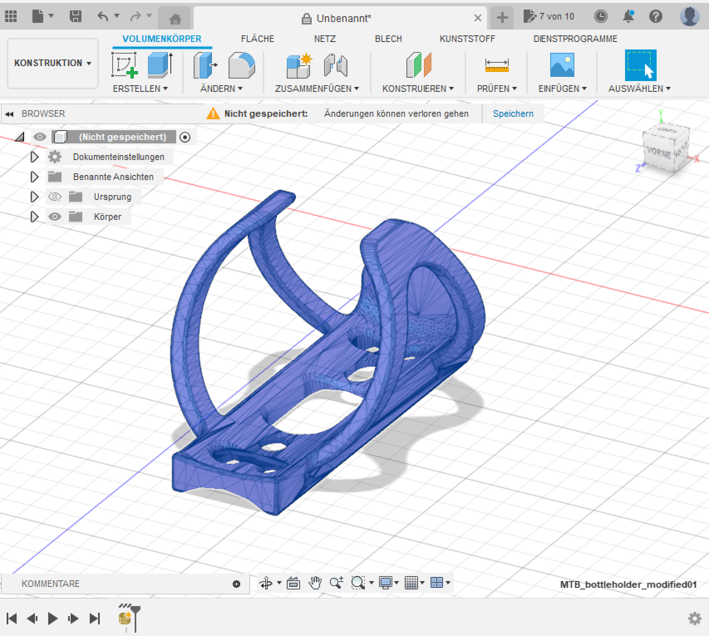This screenshot has height=636, width=709.
Task: Go to the Home tab
Action: click(x=175, y=18)
